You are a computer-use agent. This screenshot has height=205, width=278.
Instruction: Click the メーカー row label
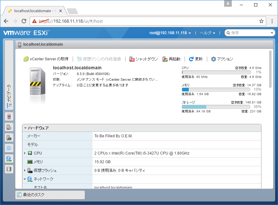[x=34, y=136]
